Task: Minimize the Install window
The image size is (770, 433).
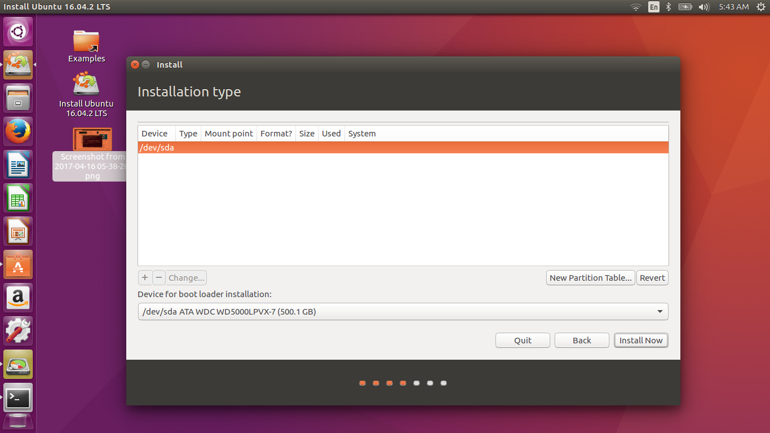Action: (145, 64)
